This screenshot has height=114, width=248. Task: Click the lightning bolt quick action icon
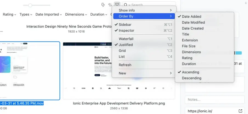pyautogui.click(x=103, y=5)
